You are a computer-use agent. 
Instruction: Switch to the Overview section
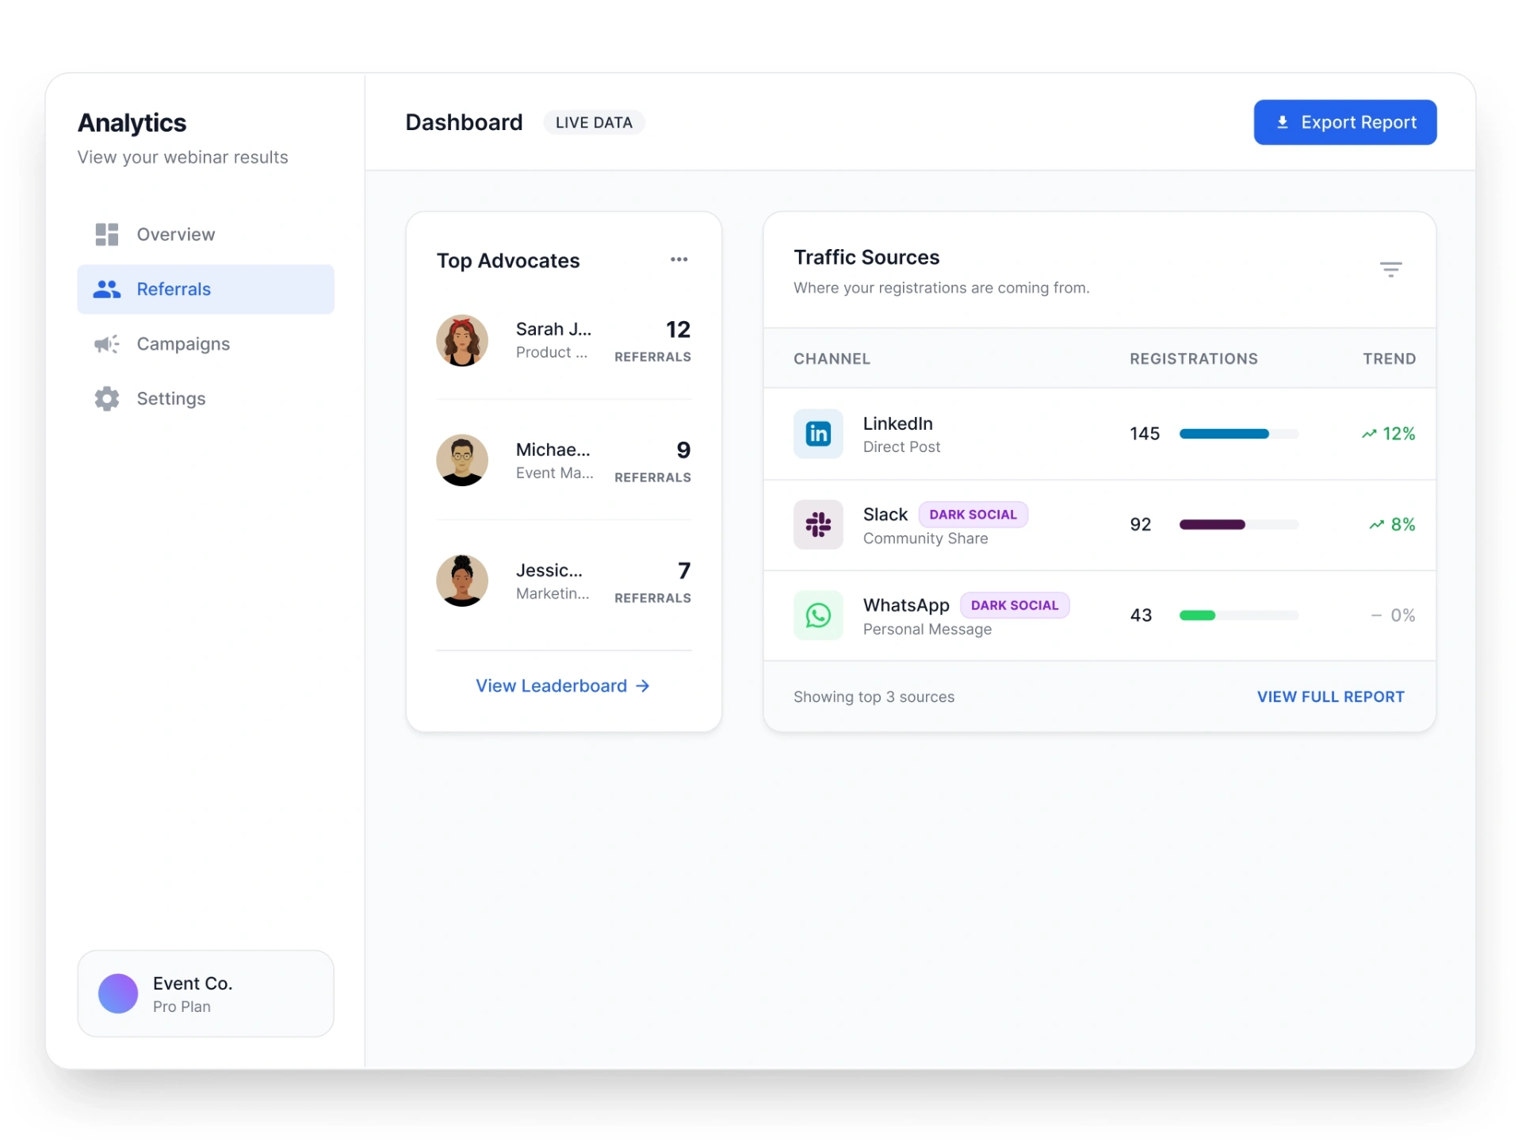(x=175, y=234)
